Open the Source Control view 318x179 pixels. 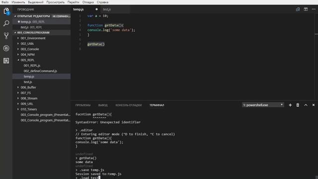(x=6, y=36)
